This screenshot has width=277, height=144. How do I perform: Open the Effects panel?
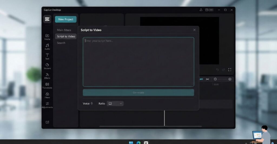[47, 76]
